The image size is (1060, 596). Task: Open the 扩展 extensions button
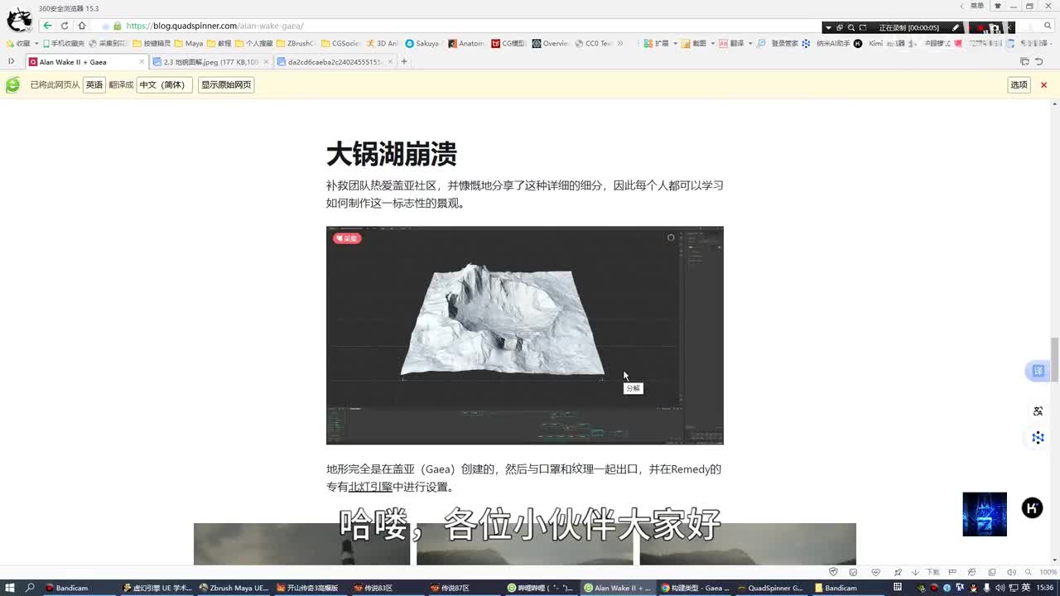tap(657, 43)
